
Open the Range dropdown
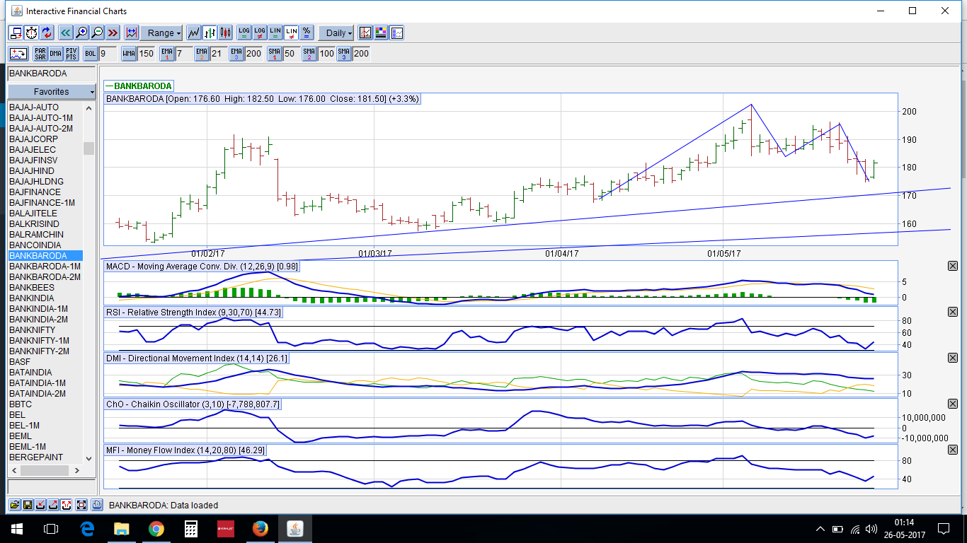162,33
